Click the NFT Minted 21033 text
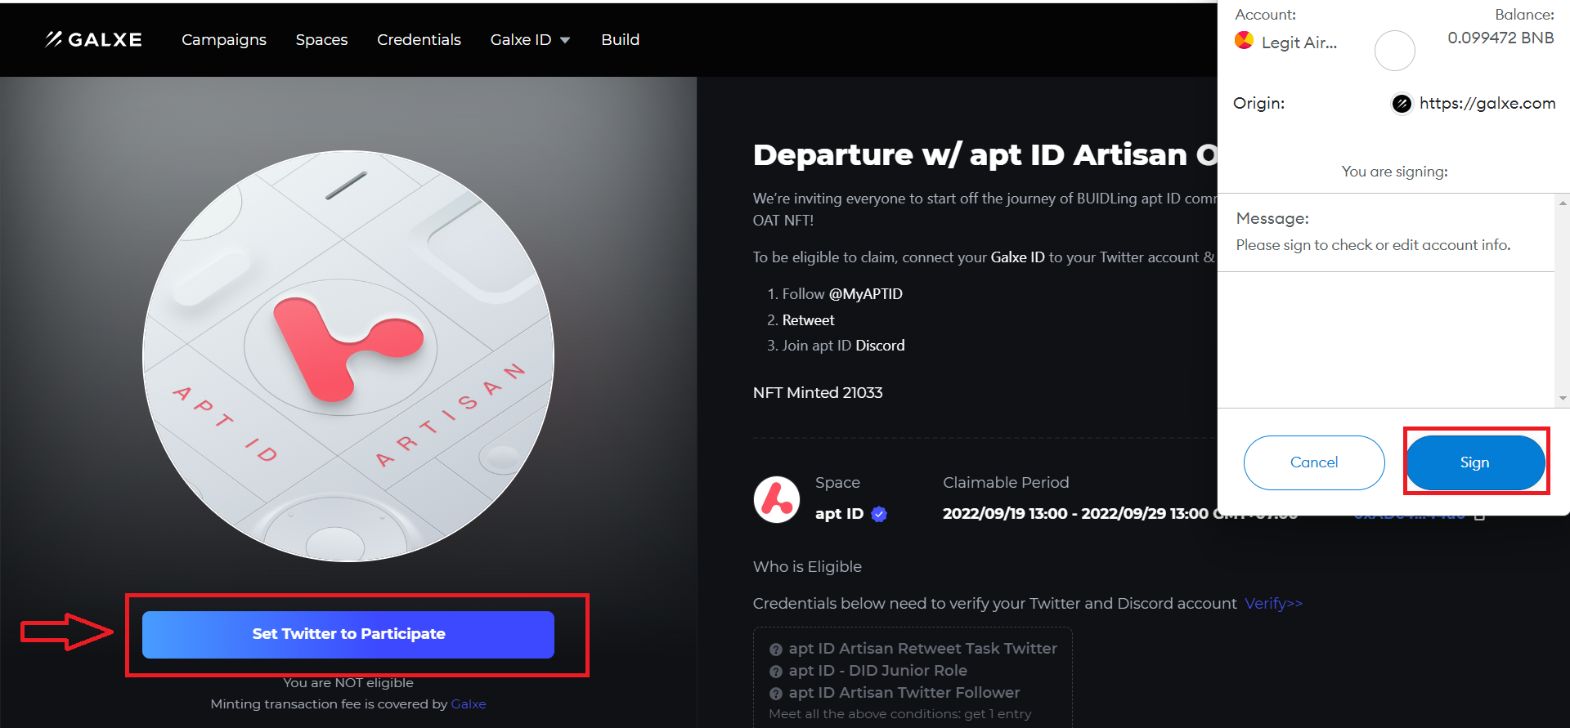The width and height of the screenshot is (1570, 728). [x=818, y=392]
